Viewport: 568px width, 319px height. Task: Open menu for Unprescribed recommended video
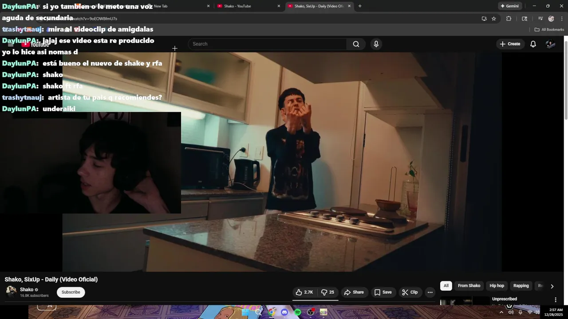(556, 300)
